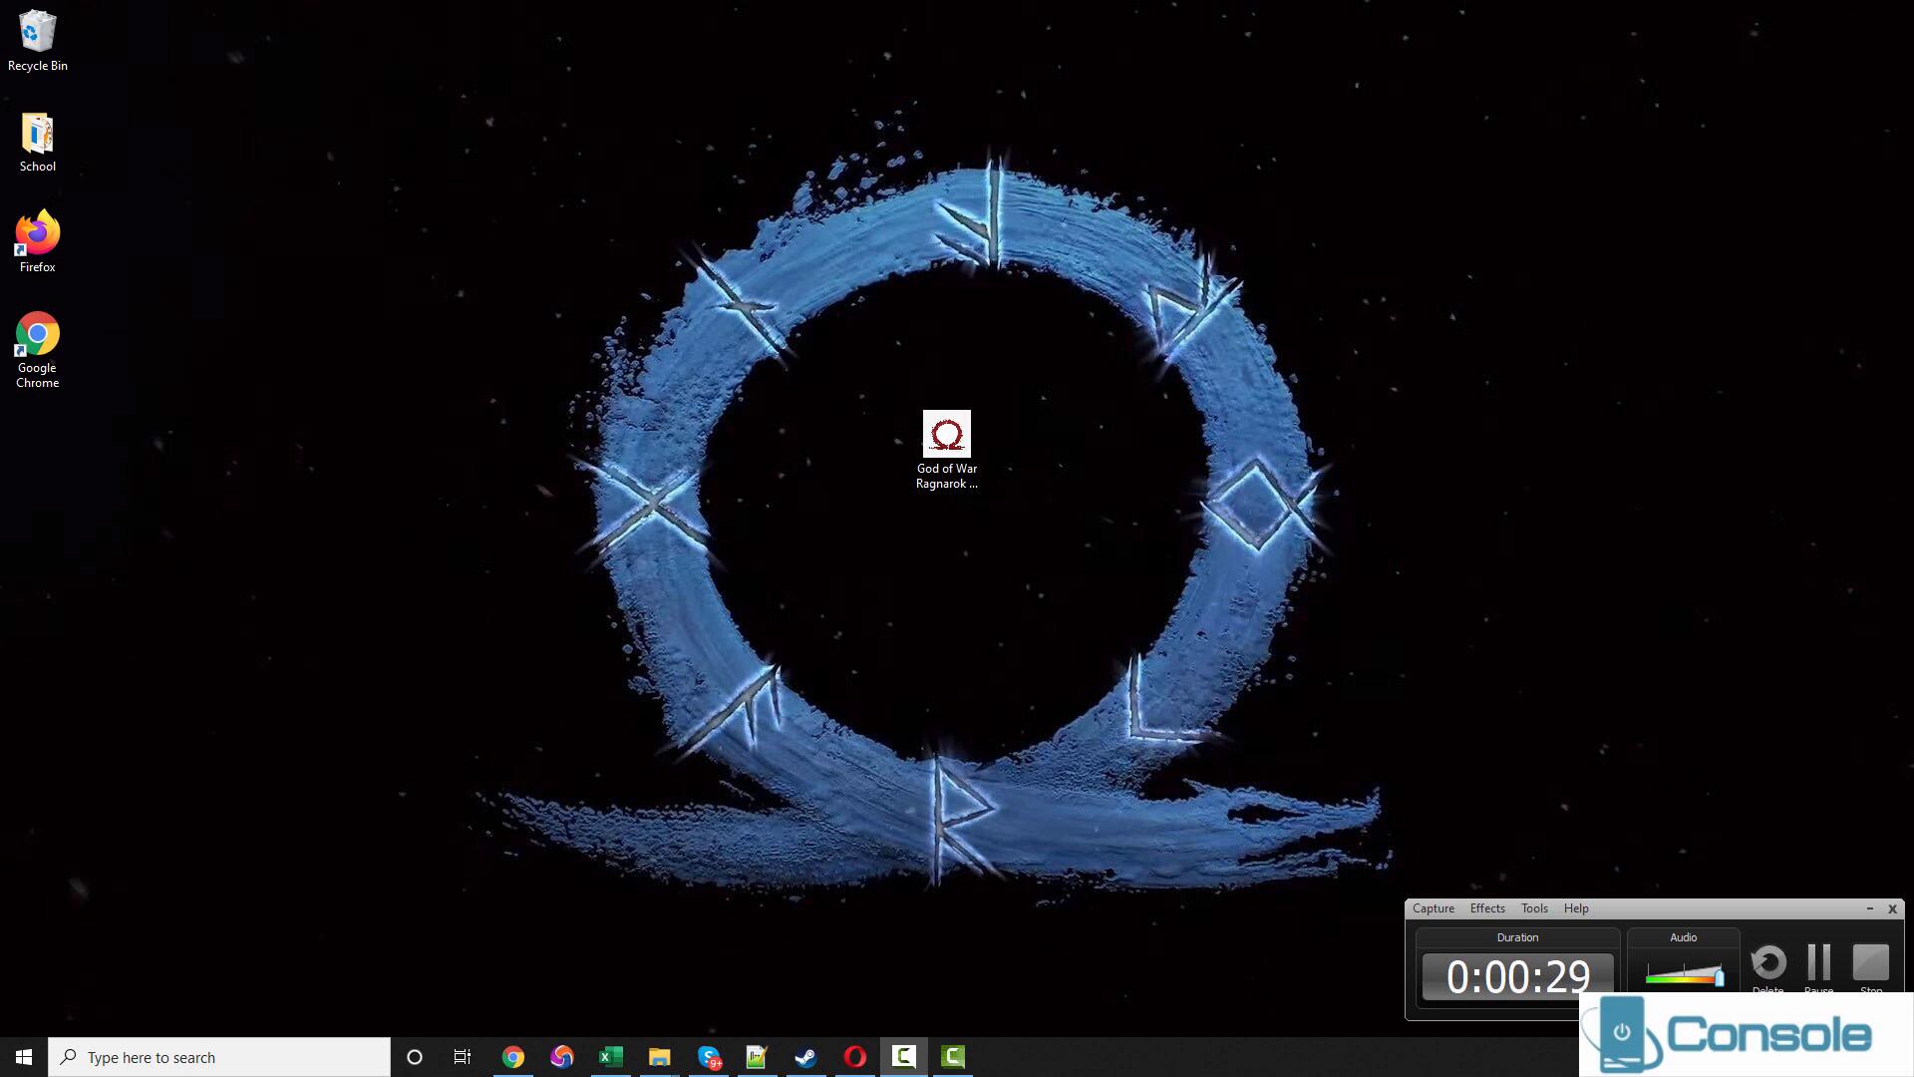The image size is (1914, 1077).
Task: Delete the current recording
Action: tap(1768, 963)
